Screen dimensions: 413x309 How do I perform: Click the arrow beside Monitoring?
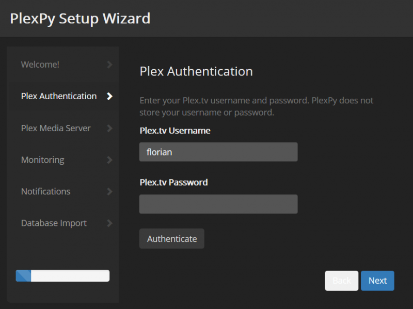coord(109,160)
